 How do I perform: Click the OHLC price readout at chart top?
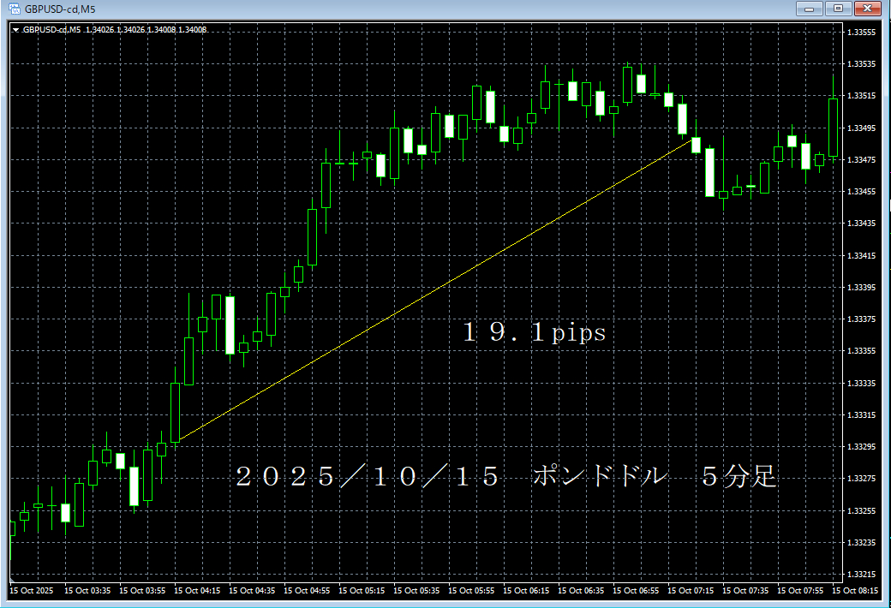pyautogui.click(x=146, y=30)
